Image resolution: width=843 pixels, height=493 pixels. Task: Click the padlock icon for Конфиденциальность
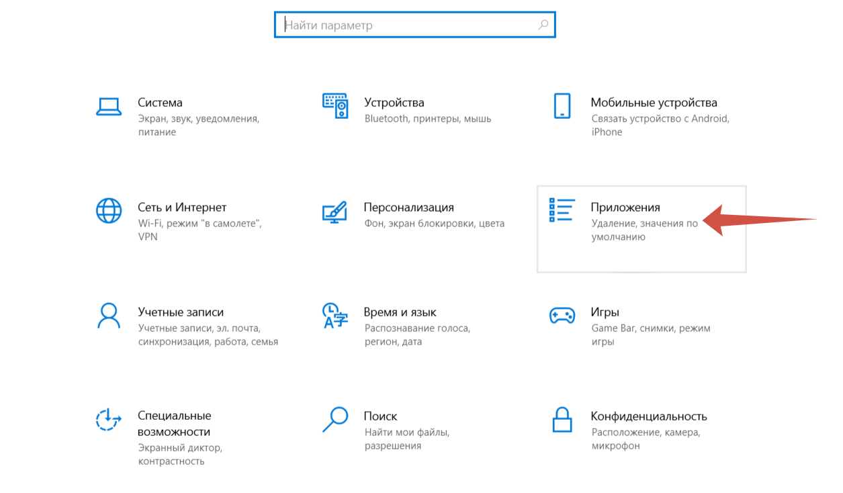[x=562, y=420]
